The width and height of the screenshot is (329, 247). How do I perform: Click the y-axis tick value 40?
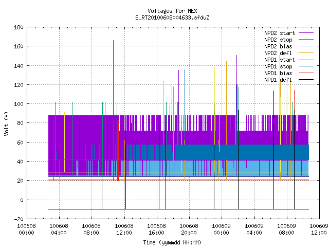click(20, 162)
